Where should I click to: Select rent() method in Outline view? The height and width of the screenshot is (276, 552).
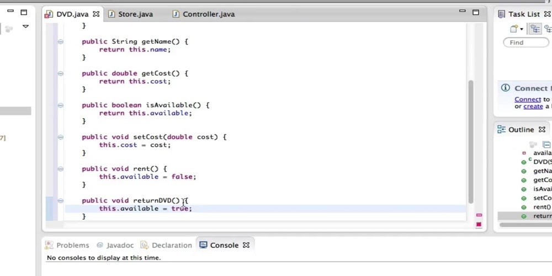(542, 207)
